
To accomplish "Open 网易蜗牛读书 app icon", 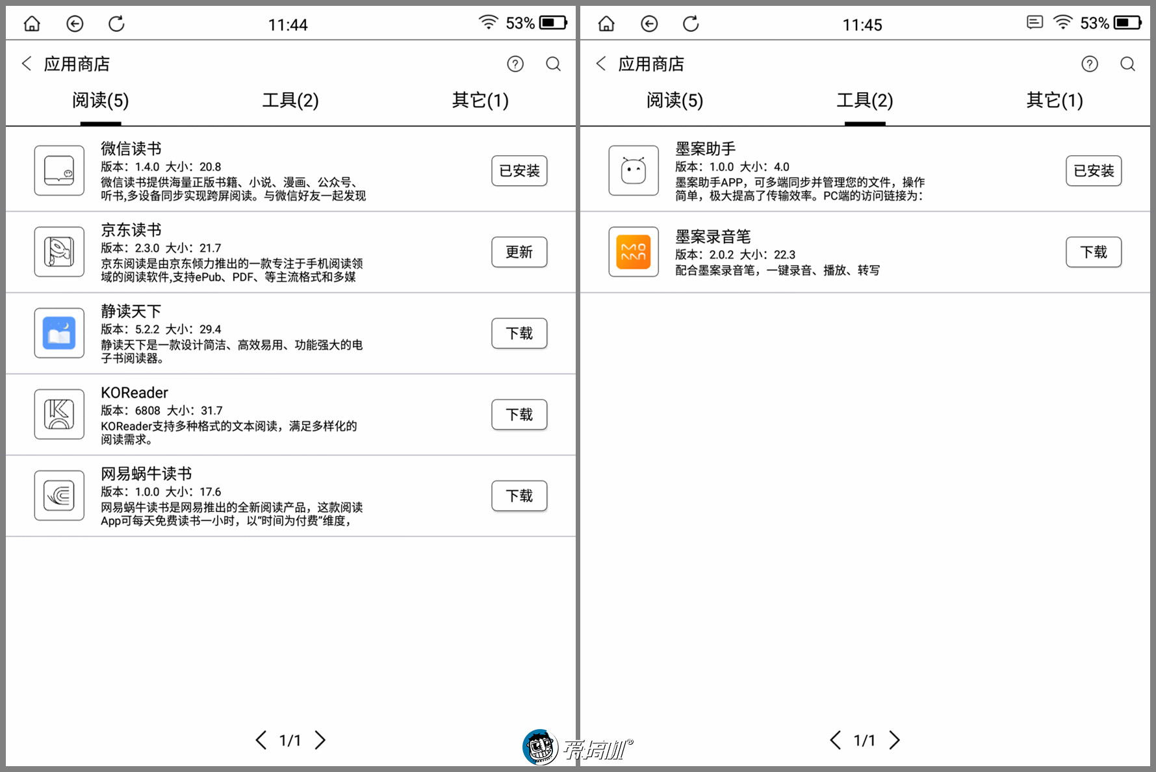I will coord(59,496).
